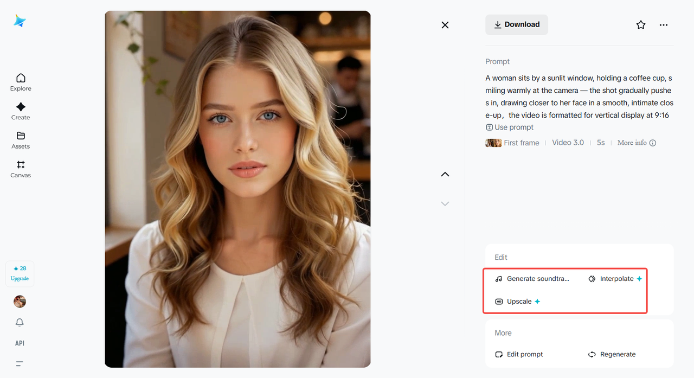
Task: Collapse the prompt using the up chevron
Action: click(x=445, y=174)
